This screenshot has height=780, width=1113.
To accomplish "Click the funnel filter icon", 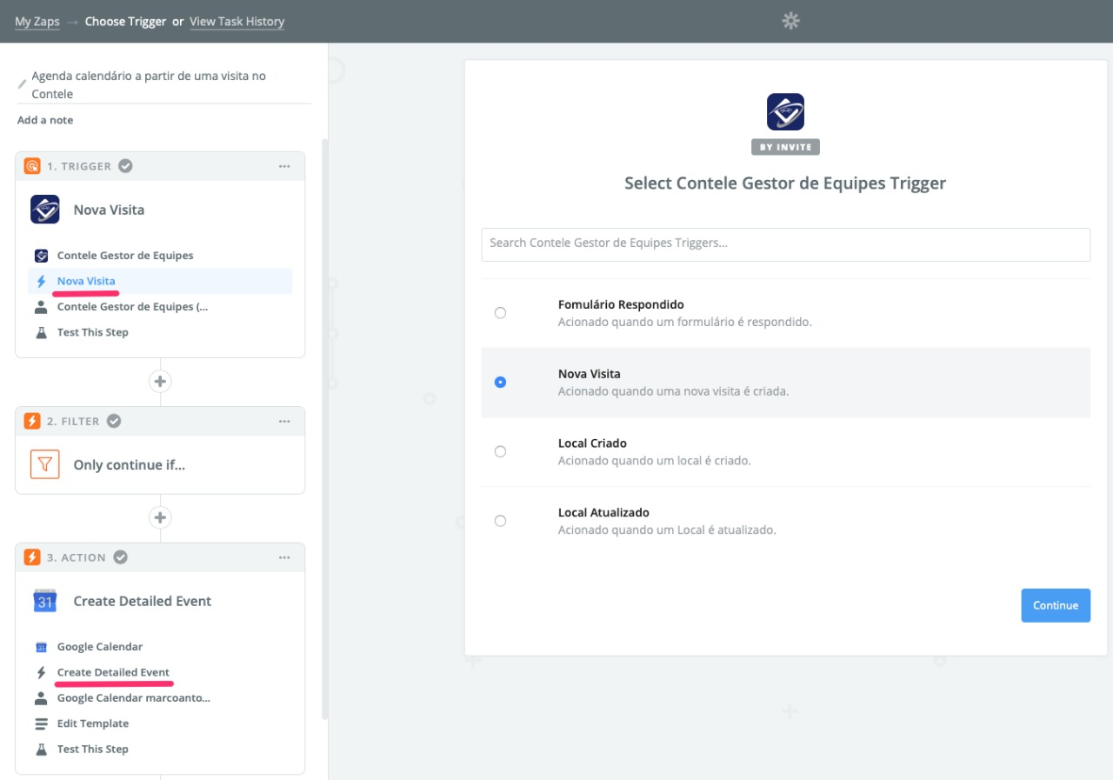I will pyautogui.click(x=45, y=464).
